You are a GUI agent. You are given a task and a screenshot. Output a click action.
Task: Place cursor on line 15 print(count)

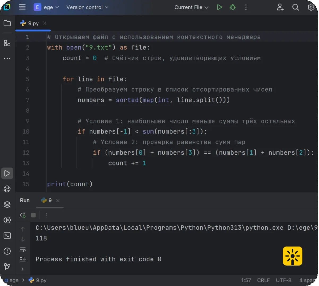[x=70, y=184]
